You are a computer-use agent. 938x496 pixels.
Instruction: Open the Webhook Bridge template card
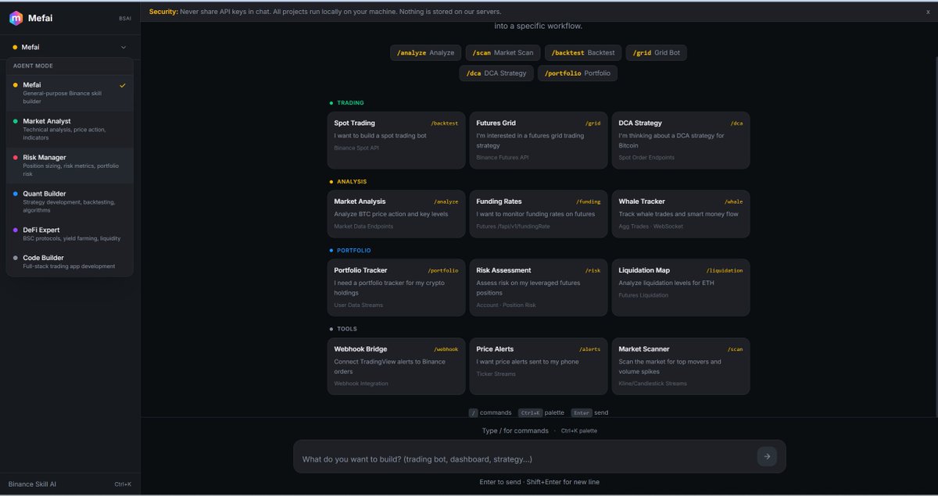[396, 366]
